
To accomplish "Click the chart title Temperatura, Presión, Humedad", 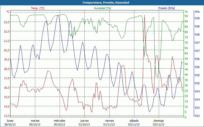I will pos(102,3).
